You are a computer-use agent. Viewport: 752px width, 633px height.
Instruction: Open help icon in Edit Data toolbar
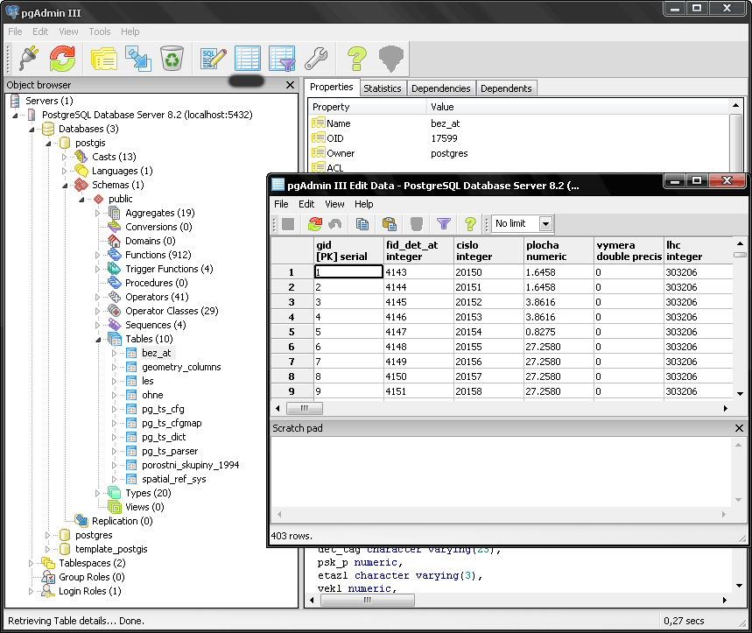pyautogui.click(x=470, y=223)
